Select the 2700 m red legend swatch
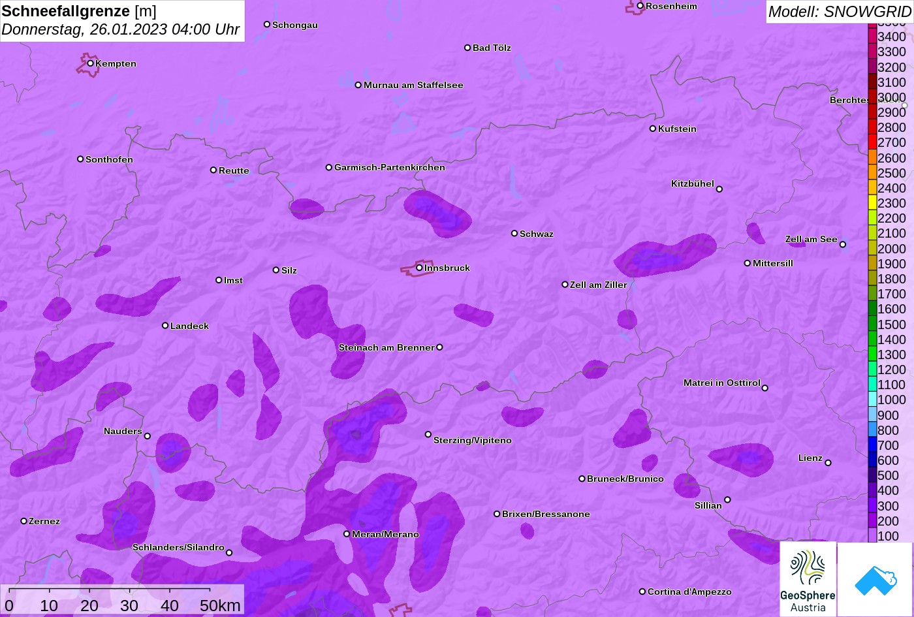 tap(872, 142)
